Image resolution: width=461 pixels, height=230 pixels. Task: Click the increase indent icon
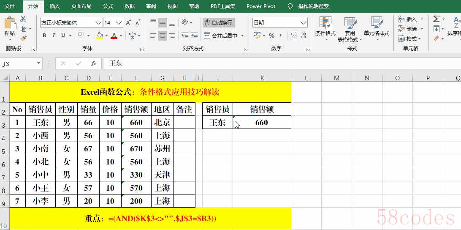click(194, 36)
